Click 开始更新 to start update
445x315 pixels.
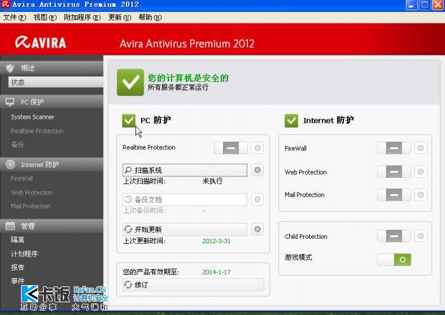tap(185, 229)
